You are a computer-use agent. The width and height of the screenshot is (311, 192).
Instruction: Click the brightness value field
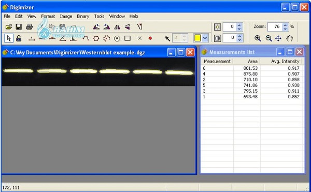[x=230, y=27]
